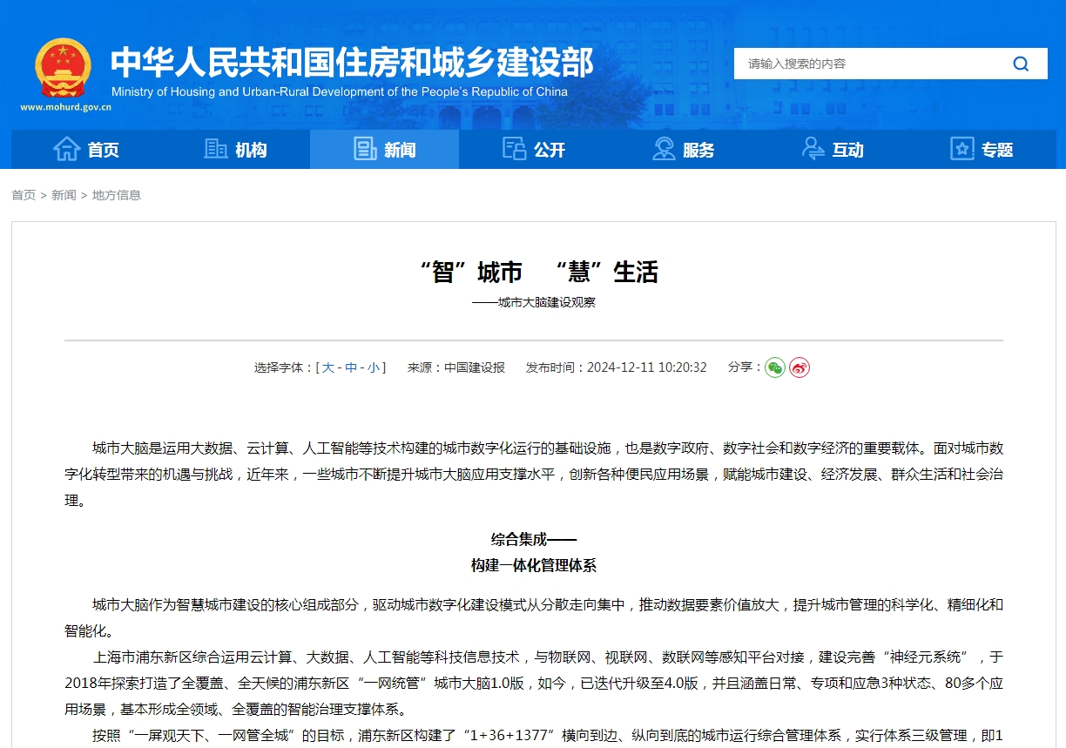Click the document icon beside 公开
The height and width of the screenshot is (748, 1066).
point(515,149)
